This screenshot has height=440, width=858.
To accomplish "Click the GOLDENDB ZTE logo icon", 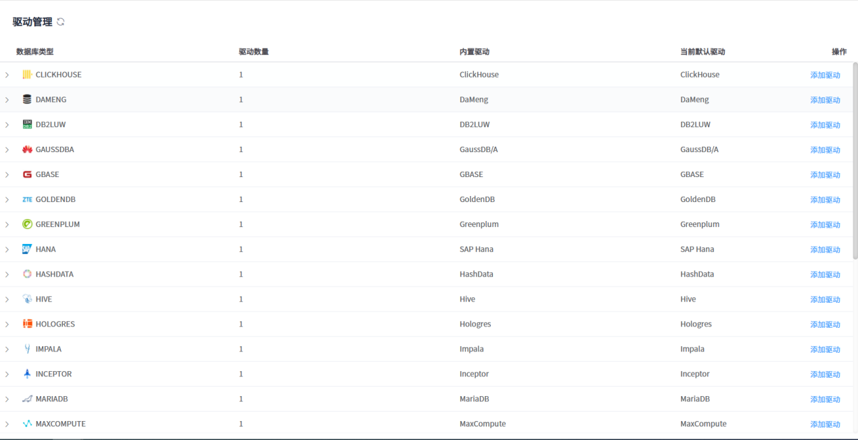I will click(x=27, y=199).
